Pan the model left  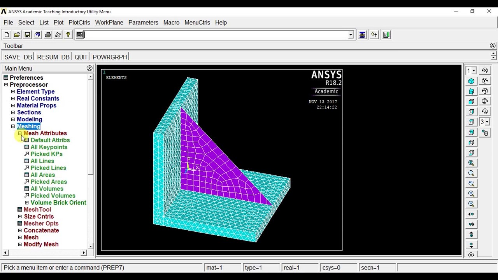point(472,214)
